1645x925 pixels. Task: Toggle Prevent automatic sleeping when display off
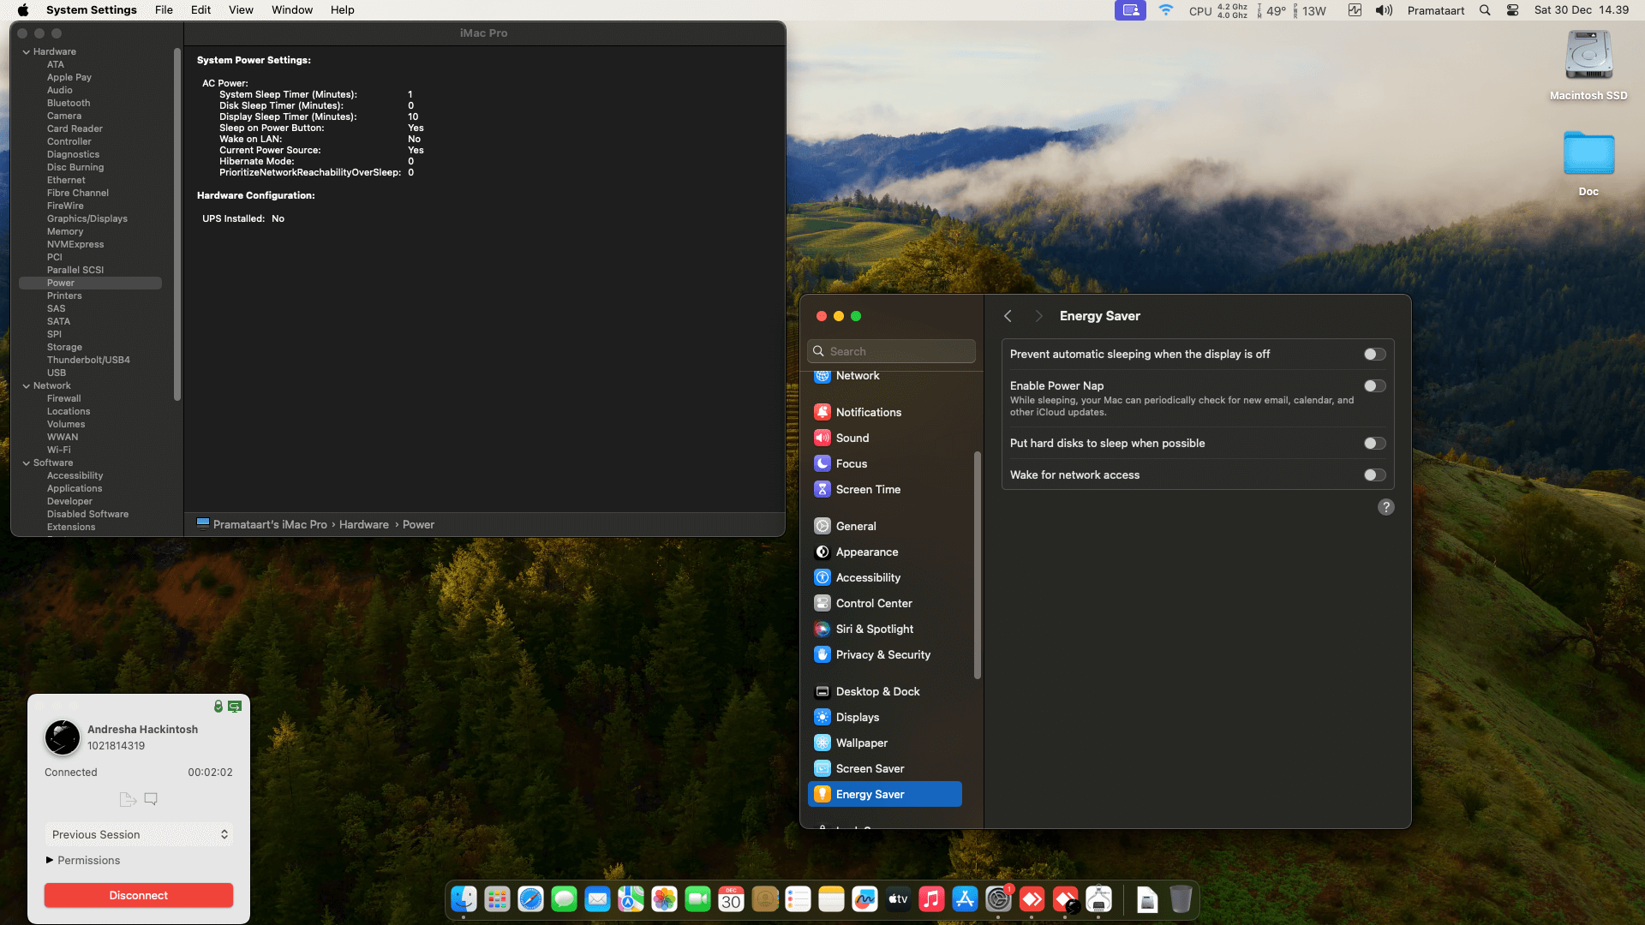[1374, 354]
